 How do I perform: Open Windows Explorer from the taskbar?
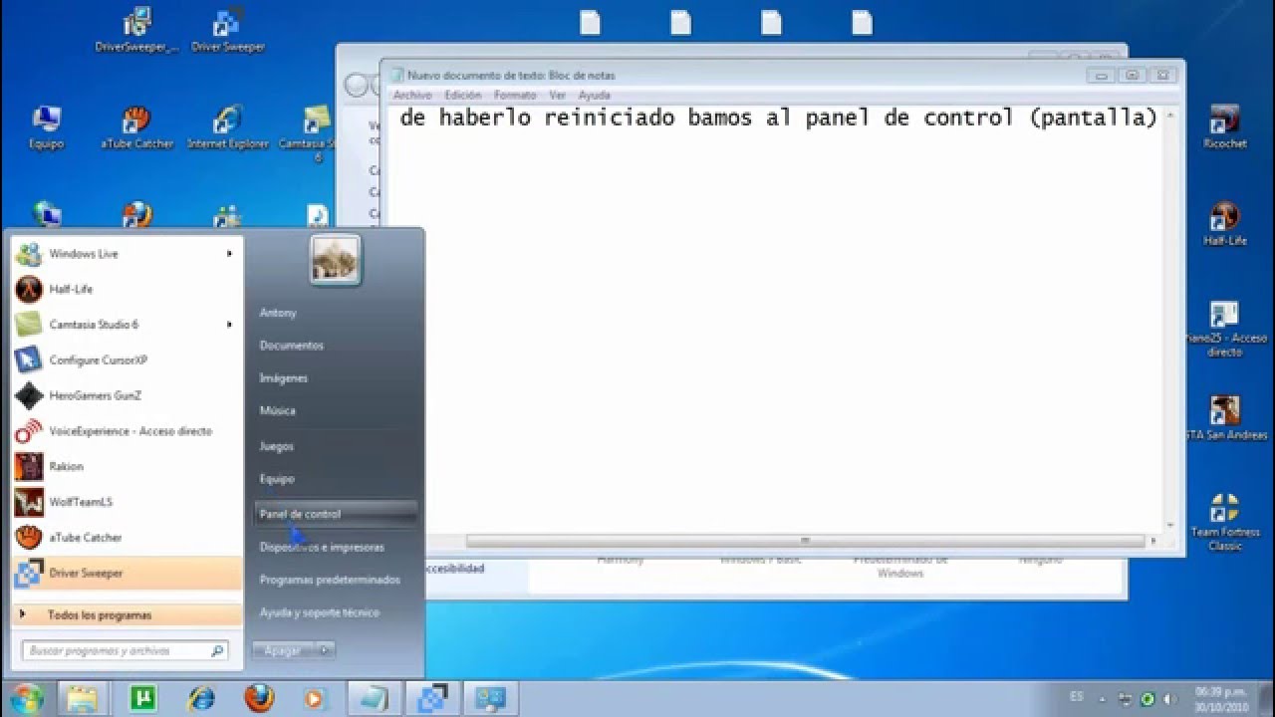coord(84,698)
